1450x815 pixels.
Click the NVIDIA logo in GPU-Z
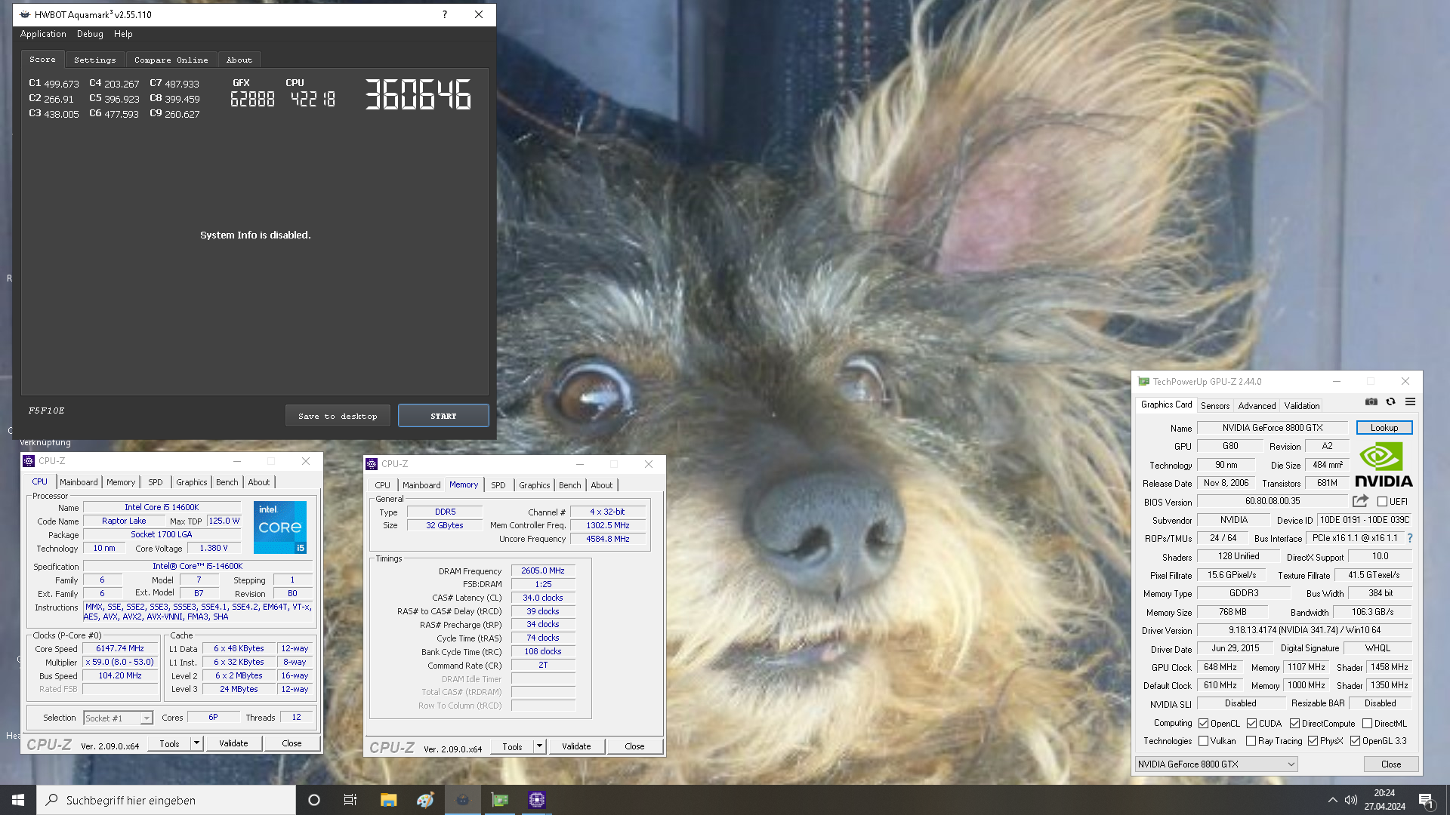coord(1384,465)
